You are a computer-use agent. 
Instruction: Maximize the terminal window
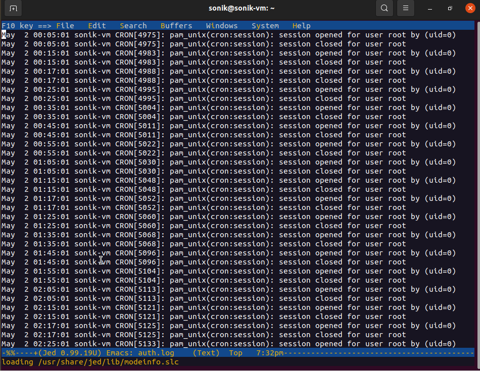tap(450, 9)
